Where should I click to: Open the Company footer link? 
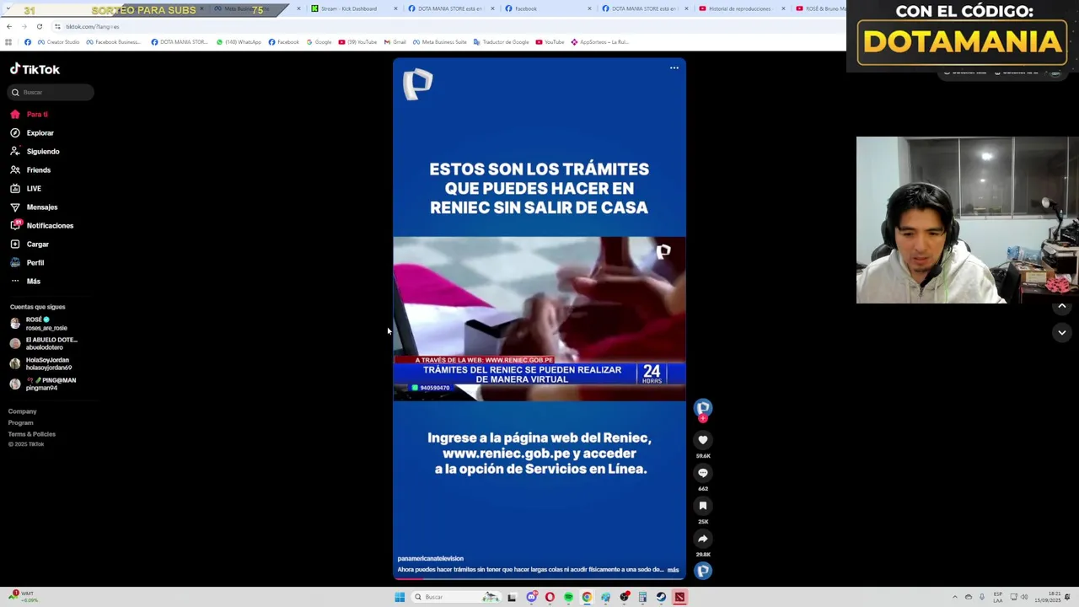23,411
